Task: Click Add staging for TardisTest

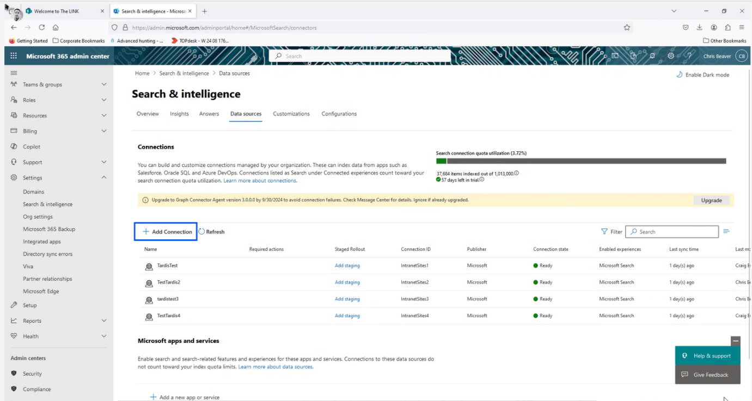Action: pyautogui.click(x=347, y=266)
